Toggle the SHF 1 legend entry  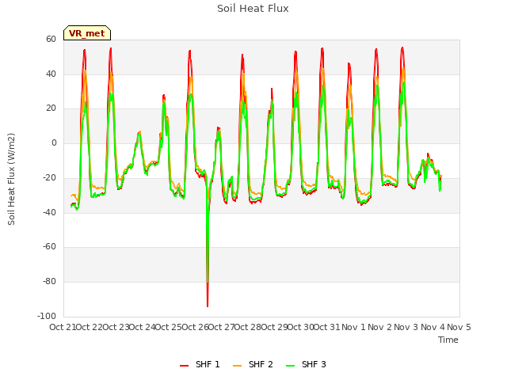(x=200, y=364)
